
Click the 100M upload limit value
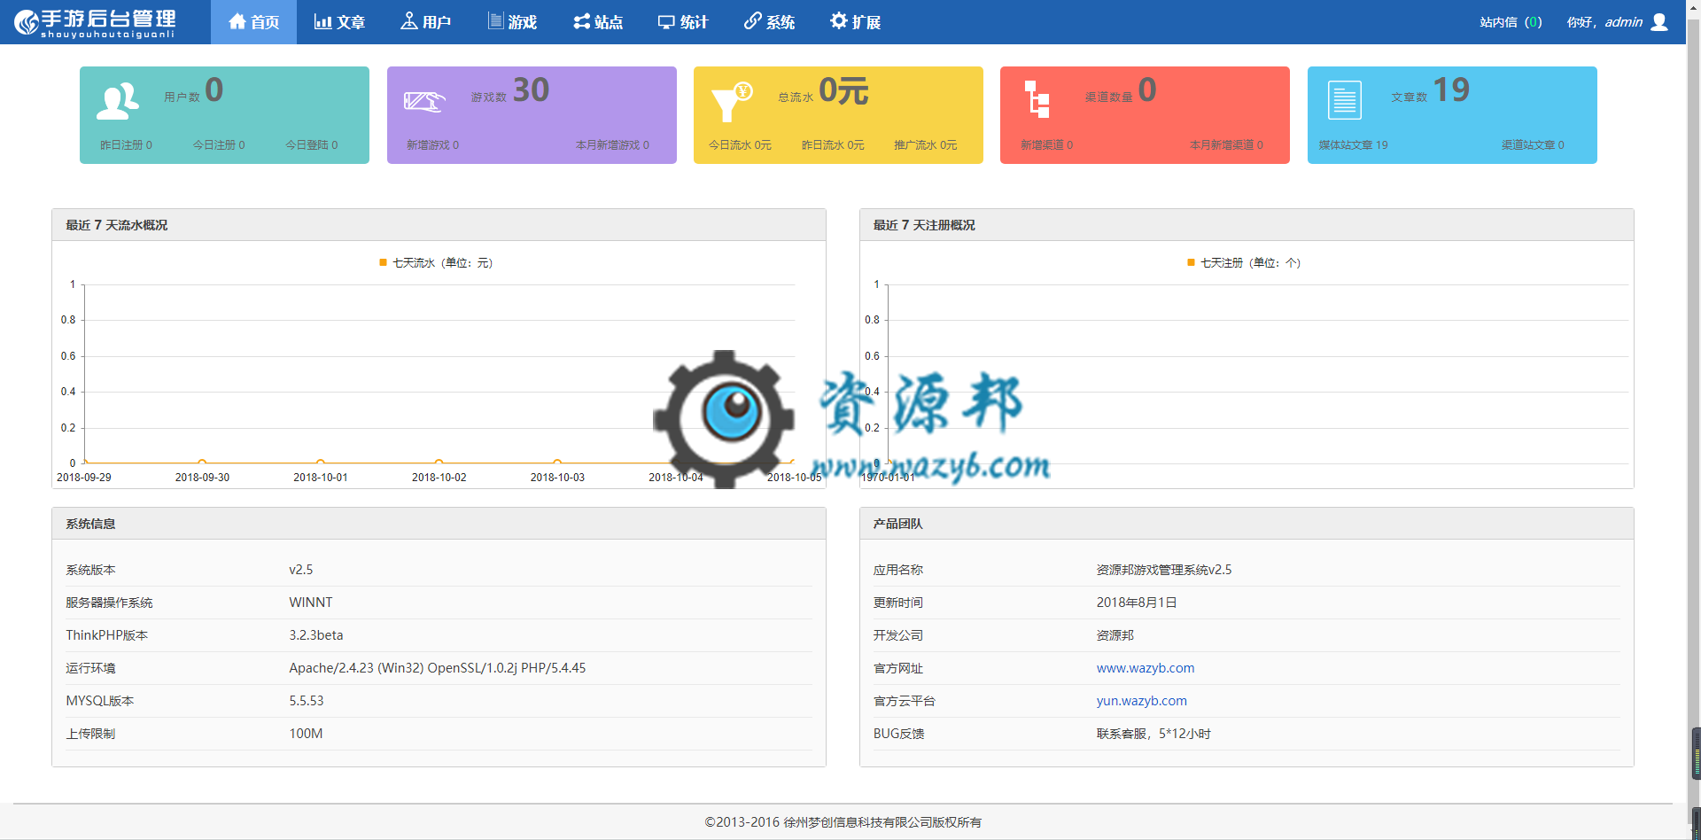click(x=306, y=734)
